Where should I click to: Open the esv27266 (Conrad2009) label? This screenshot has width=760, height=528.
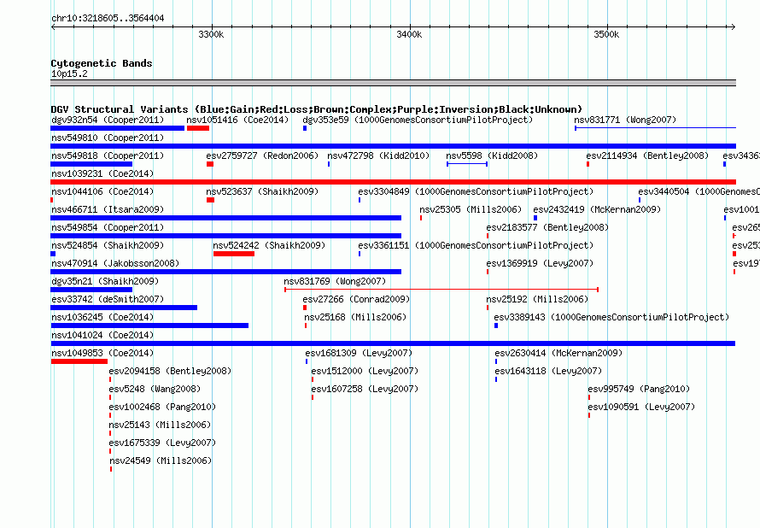(356, 299)
